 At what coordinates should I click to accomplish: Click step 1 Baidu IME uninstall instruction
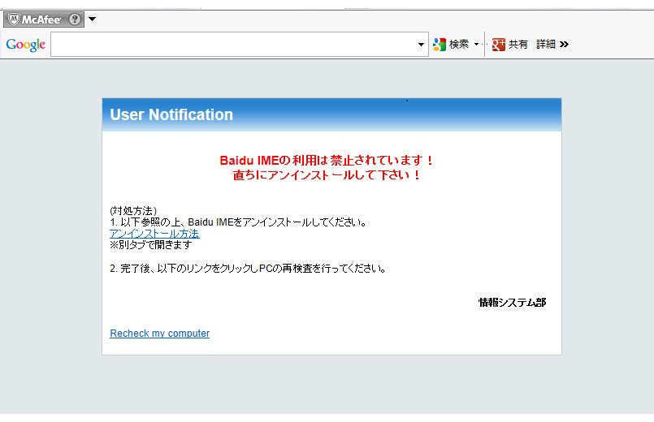pos(238,222)
